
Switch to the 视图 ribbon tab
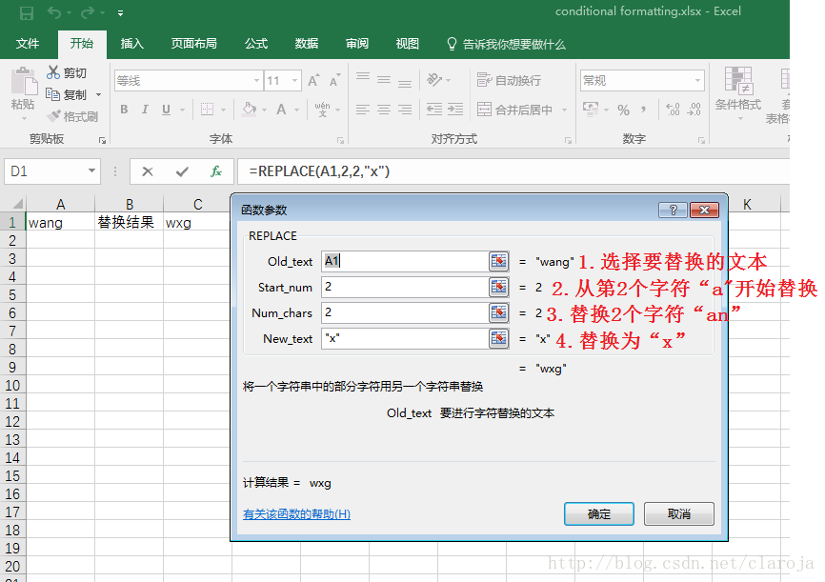[407, 44]
